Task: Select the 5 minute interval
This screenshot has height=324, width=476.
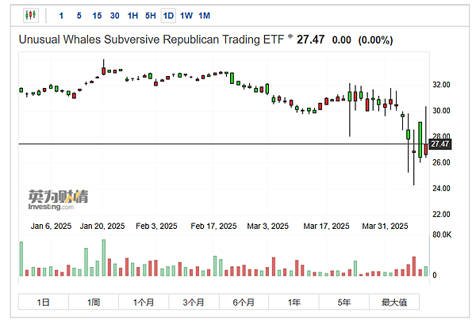Action: pos(79,16)
